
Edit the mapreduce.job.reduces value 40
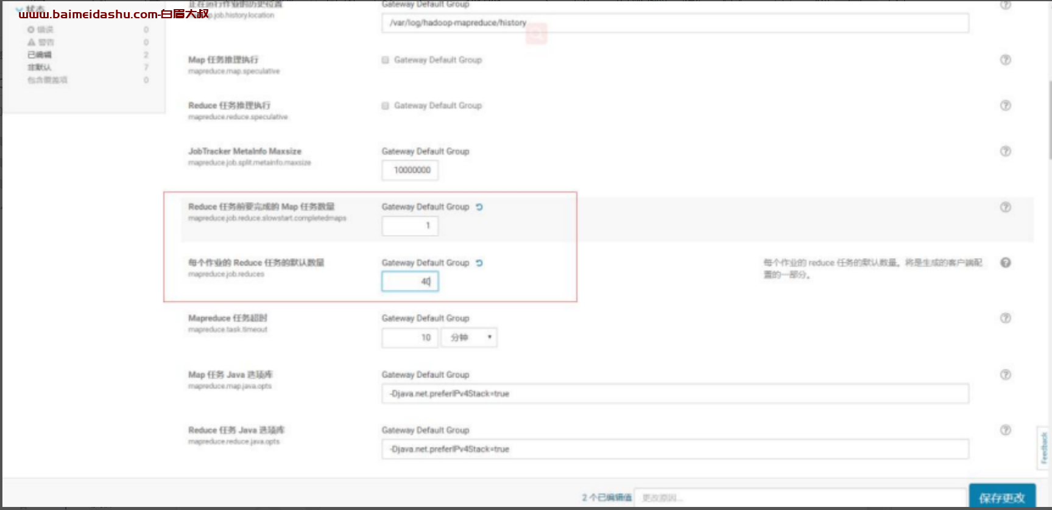[x=410, y=281]
